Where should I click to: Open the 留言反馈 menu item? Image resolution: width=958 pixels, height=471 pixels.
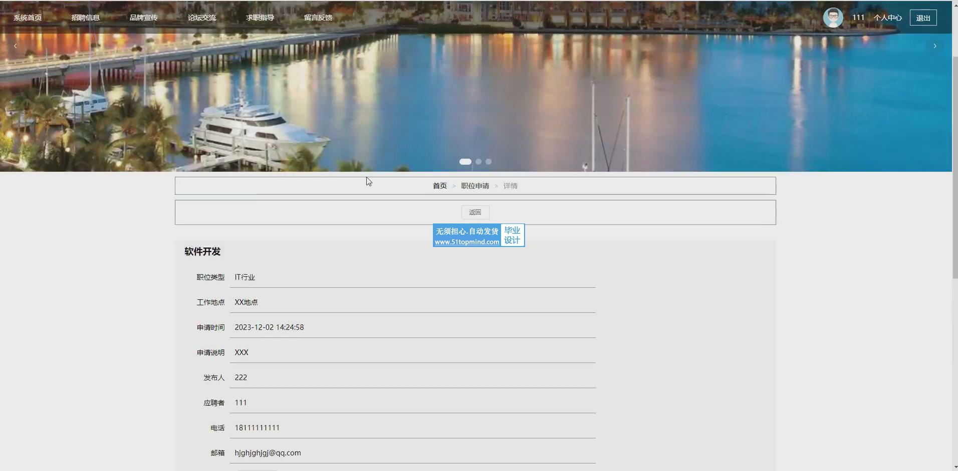click(318, 18)
